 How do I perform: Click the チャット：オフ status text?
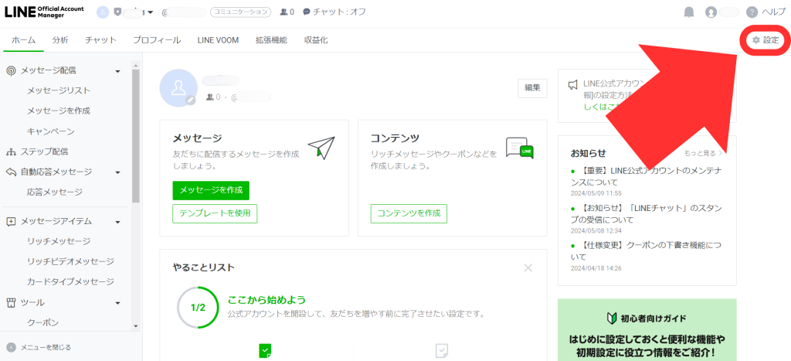[340, 12]
